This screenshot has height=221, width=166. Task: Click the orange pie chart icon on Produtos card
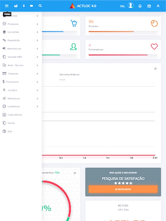[x=154, y=23]
